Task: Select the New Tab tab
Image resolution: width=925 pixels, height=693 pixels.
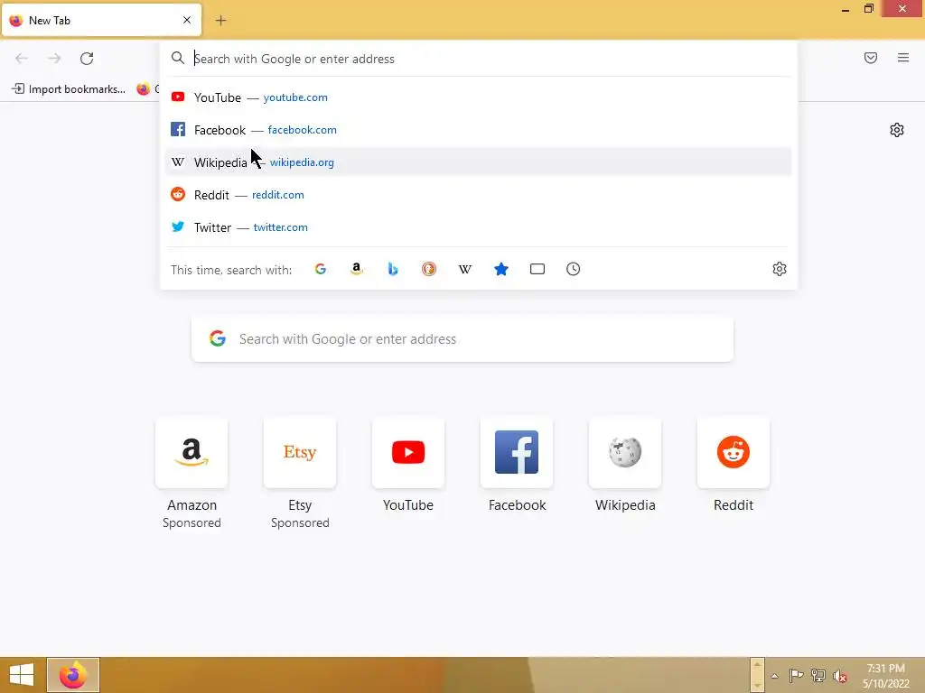Action: click(101, 20)
